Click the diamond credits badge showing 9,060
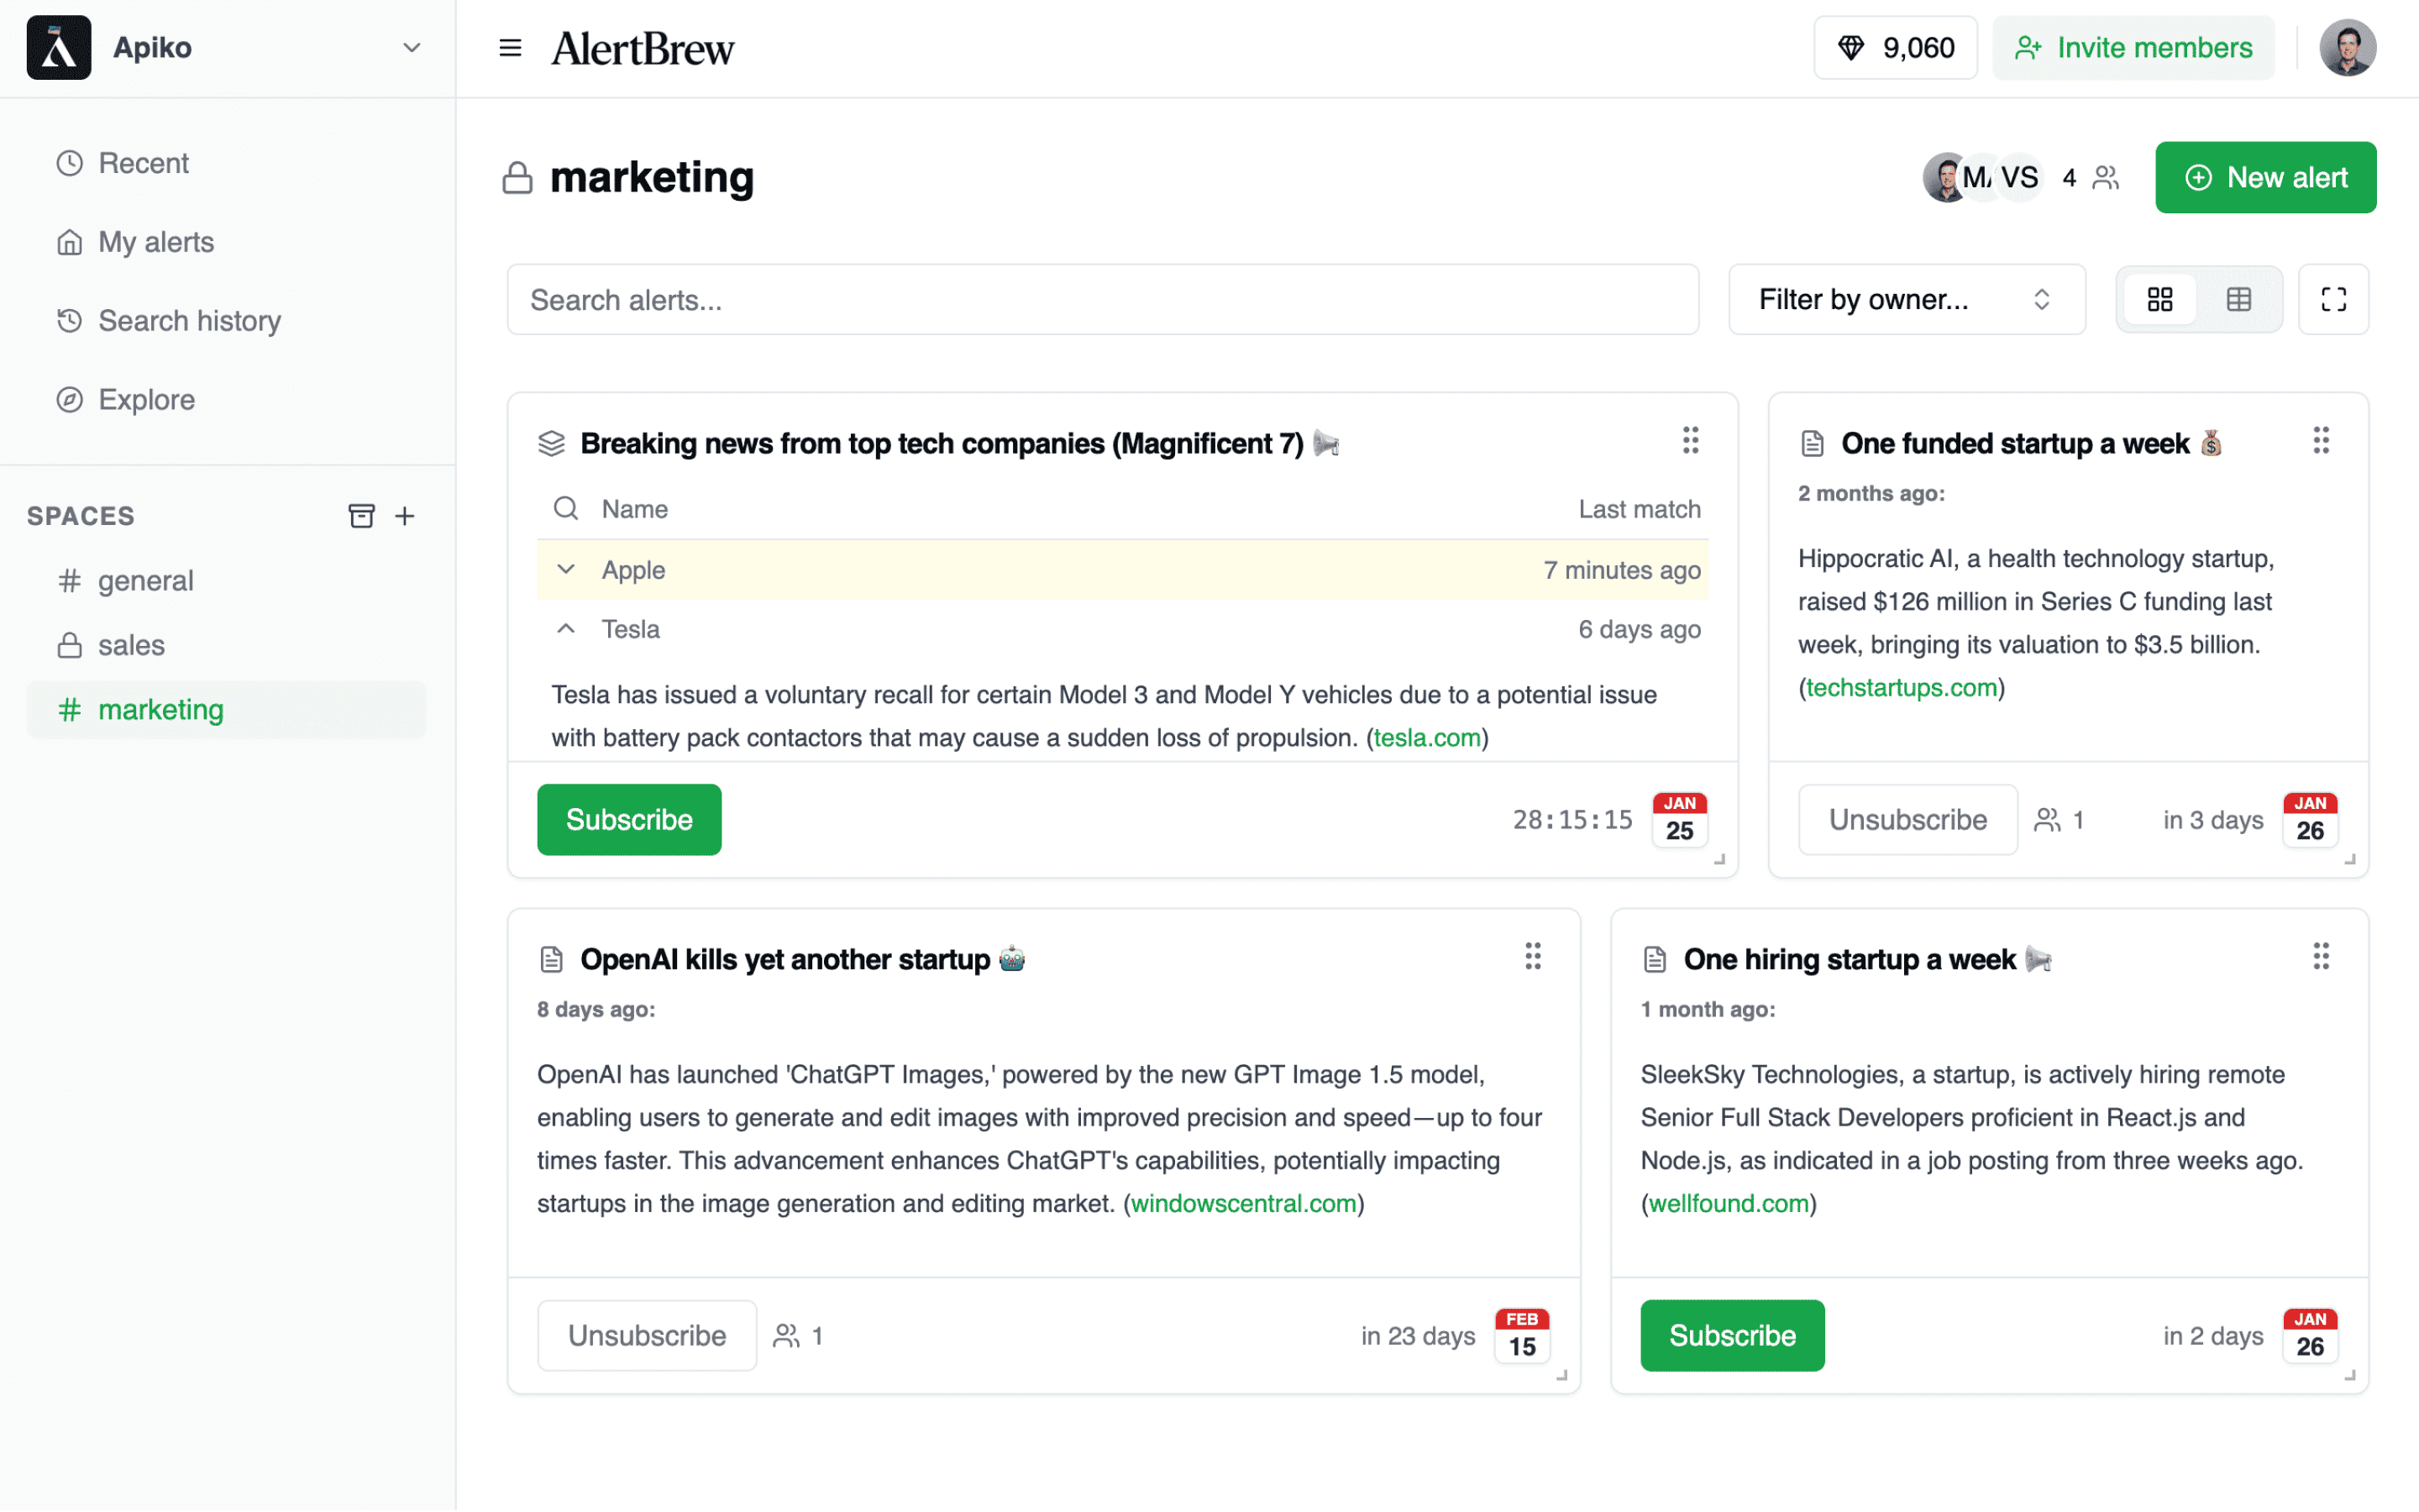This screenshot has height=1512, width=2419. pyautogui.click(x=1895, y=48)
